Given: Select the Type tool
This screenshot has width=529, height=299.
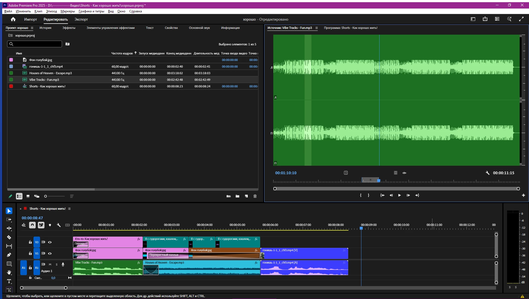Looking at the screenshot, I should coord(9,281).
